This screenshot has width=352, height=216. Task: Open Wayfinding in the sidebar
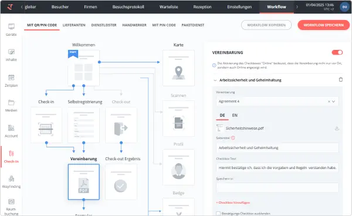click(11, 181)
